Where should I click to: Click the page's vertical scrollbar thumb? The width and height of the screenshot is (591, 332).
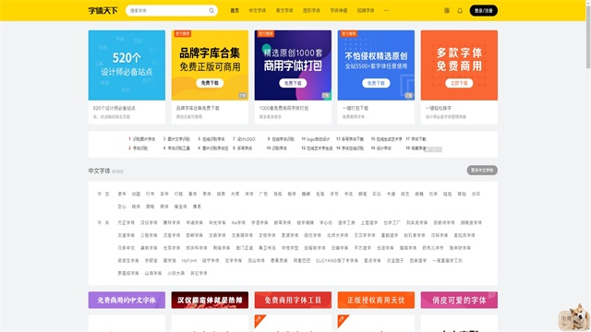587,35
